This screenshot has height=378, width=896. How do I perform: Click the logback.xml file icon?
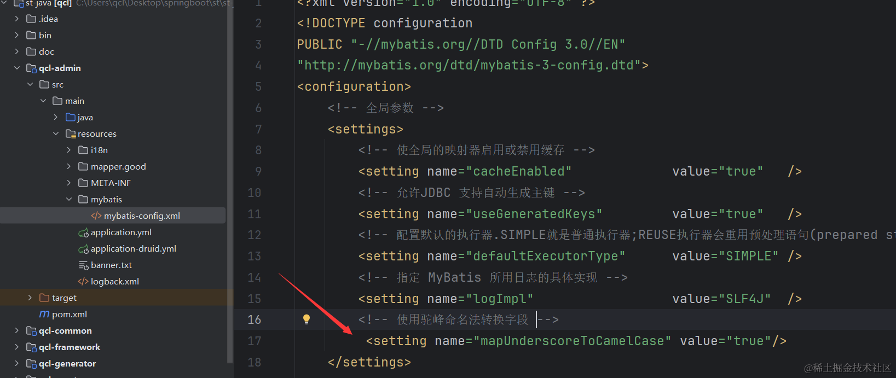83,282
